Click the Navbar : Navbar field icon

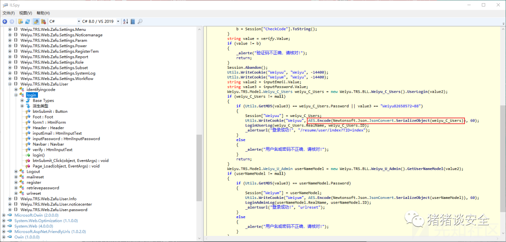point(28,144)
